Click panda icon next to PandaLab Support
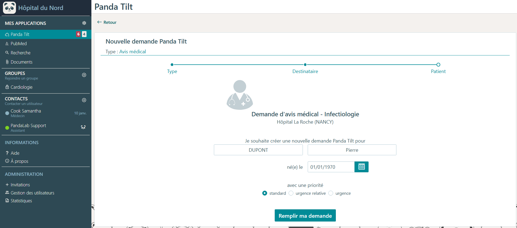This screenshot has width=517, height=228. coord(83,127)
